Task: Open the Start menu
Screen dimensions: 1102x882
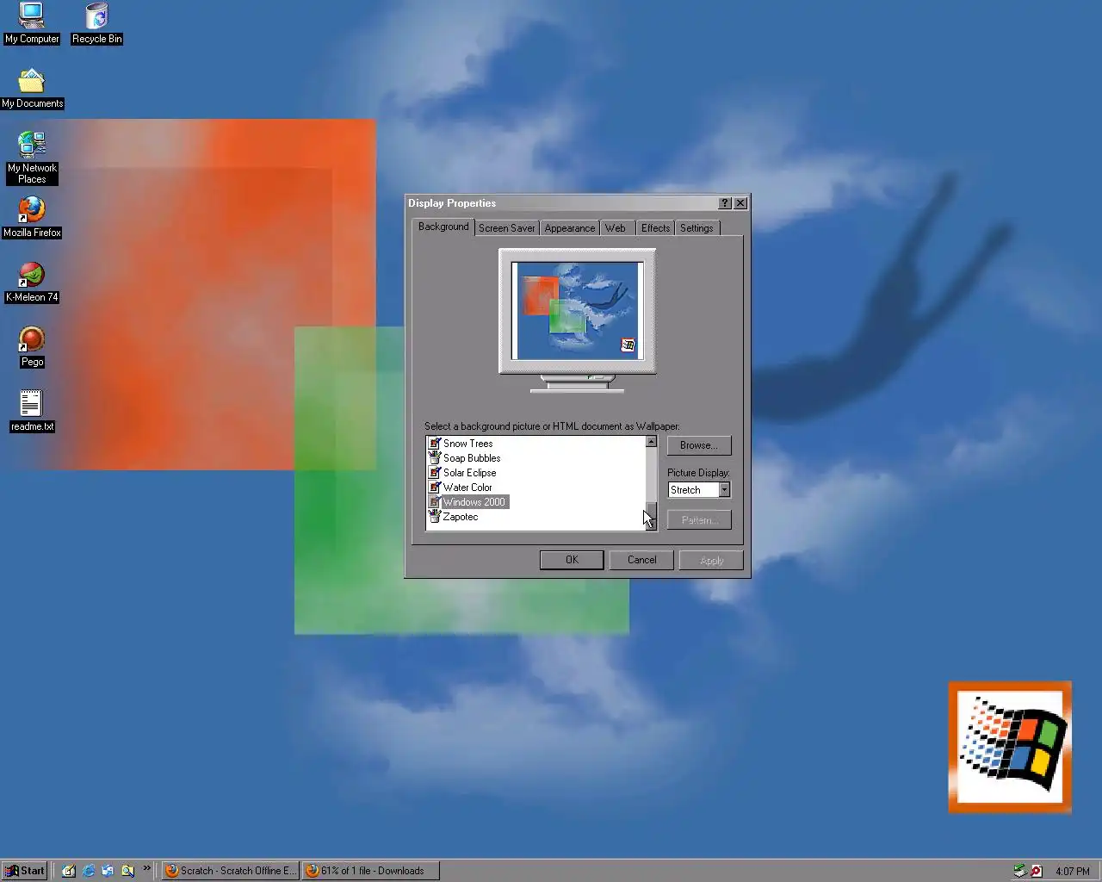Action: tap(25, 871)
